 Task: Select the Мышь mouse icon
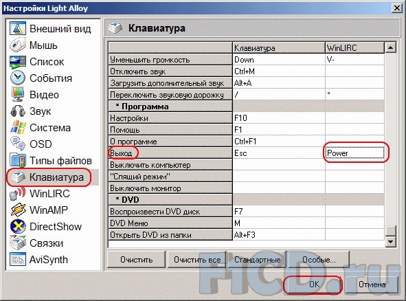(x=18, y=45)
